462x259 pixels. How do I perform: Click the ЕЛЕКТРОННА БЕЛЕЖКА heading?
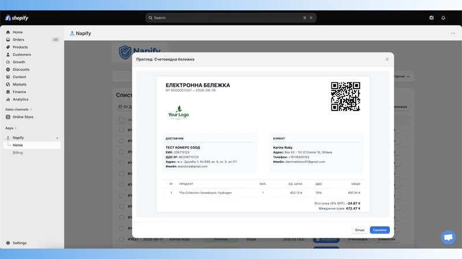click(x=198, y=85)
